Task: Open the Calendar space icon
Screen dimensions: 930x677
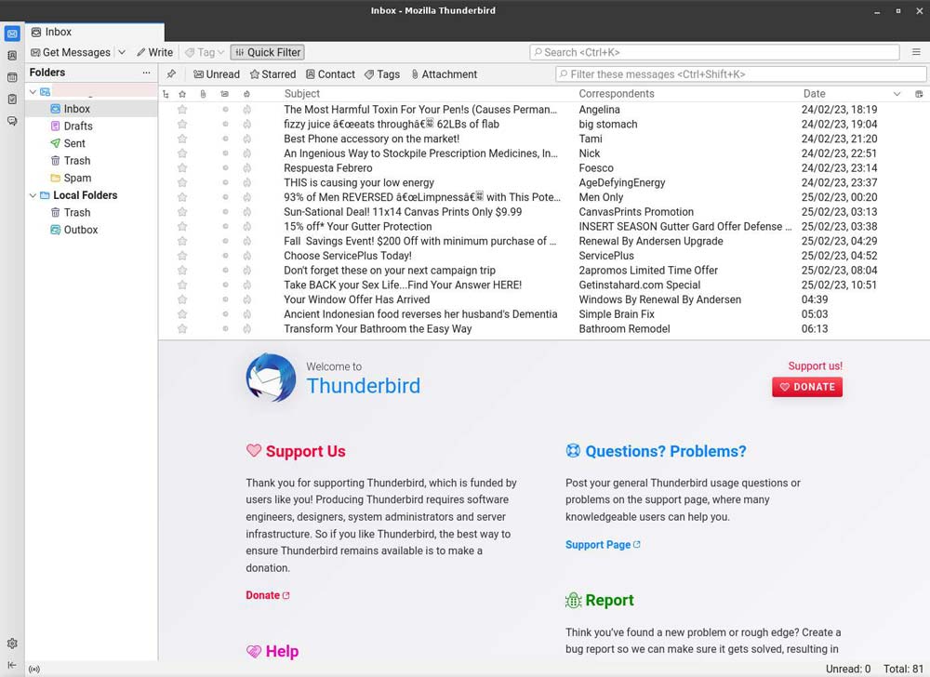Action: pyautogui.click(x=12, y=77)
